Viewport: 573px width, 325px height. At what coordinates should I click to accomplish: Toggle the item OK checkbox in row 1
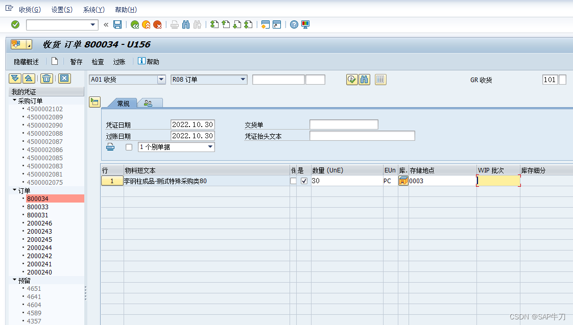click(304, 181)
